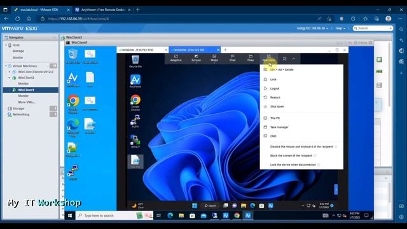Open the root user account dropdown
Image resolution: width=407 pixels, height=229 pixels.
coord(312,28)
